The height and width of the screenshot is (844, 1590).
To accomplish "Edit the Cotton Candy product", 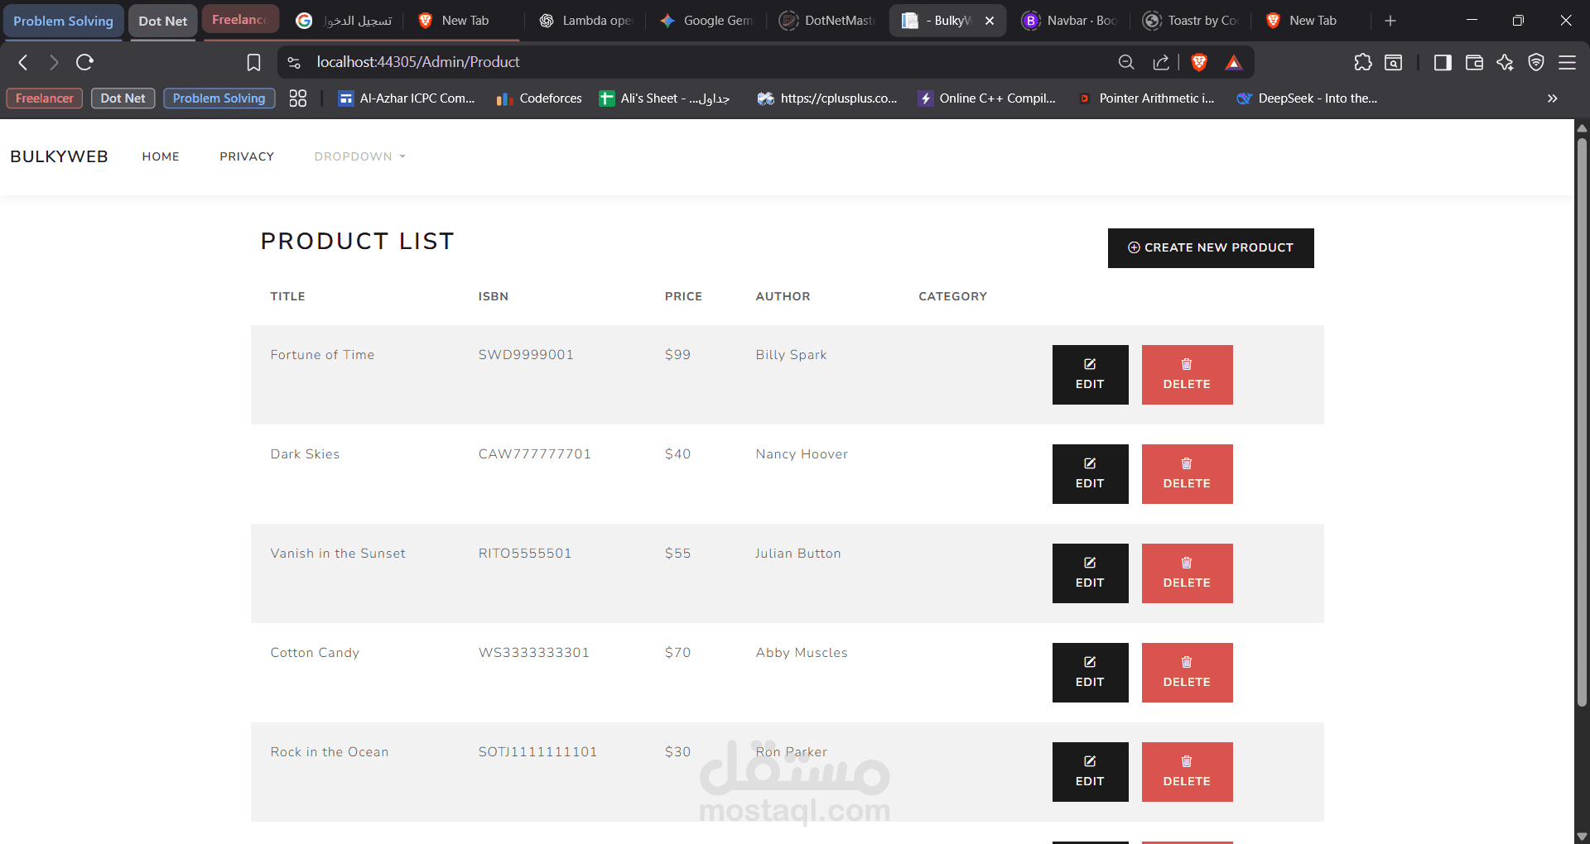I will (x=1090, y=673).
